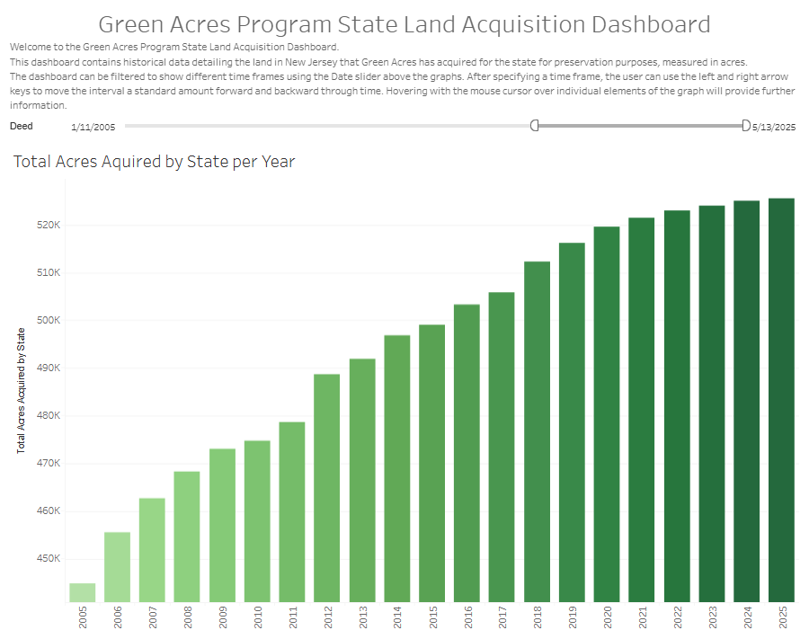Click the 2015 x-axis year label
809x639 pixels.
click(433, 617)
